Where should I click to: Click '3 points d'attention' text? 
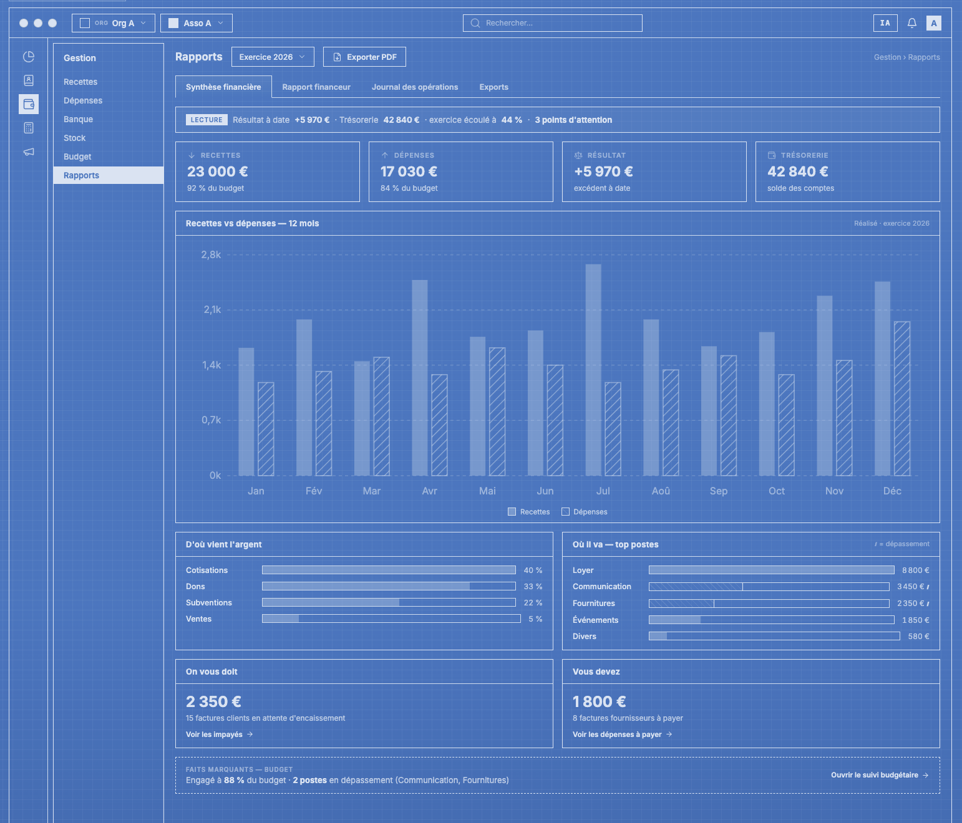coord(573,120)
